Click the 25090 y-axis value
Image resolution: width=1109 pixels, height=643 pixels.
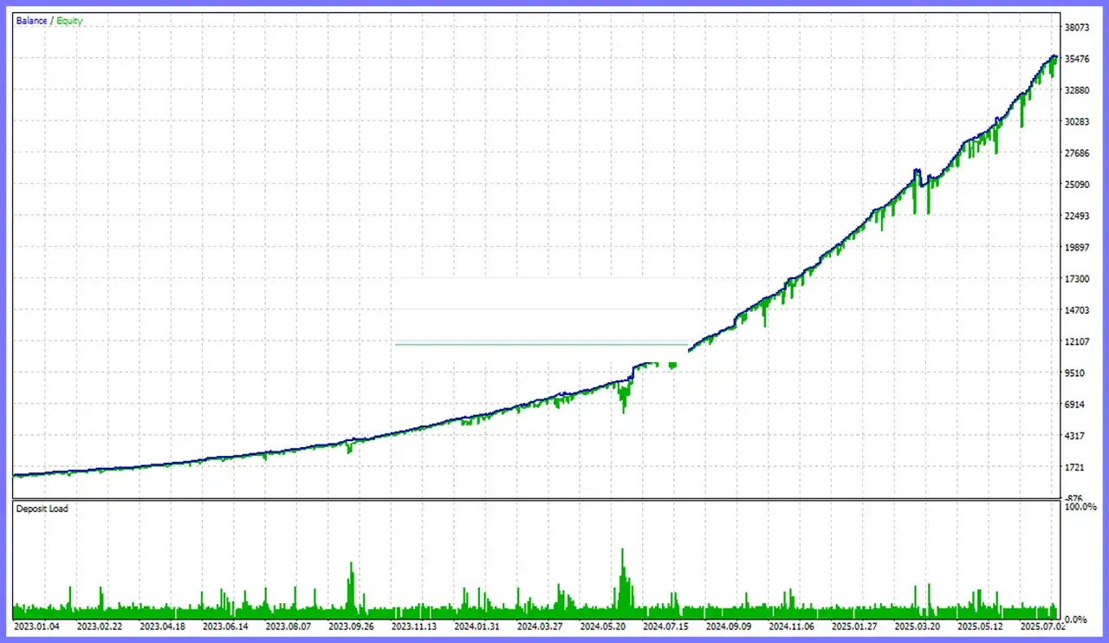click(x=1079, y=185)
